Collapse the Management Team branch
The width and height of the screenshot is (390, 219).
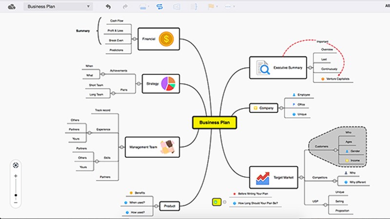[121, 147]
